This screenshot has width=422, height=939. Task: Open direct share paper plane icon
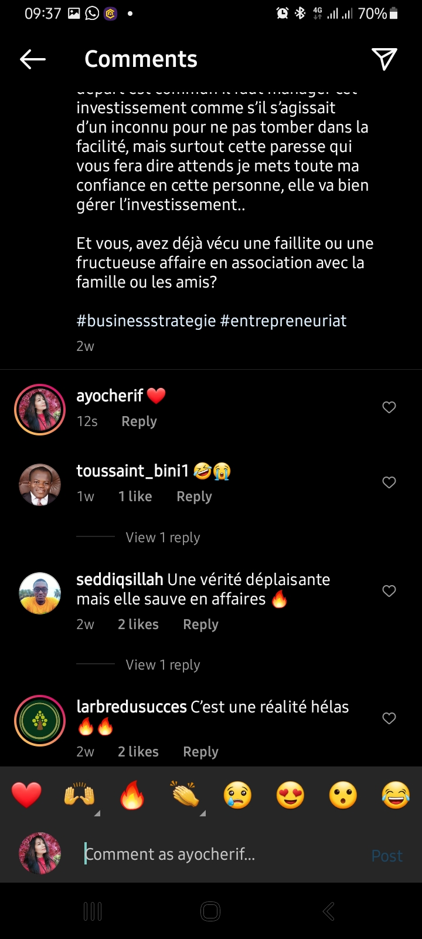[x=384, y=59]
